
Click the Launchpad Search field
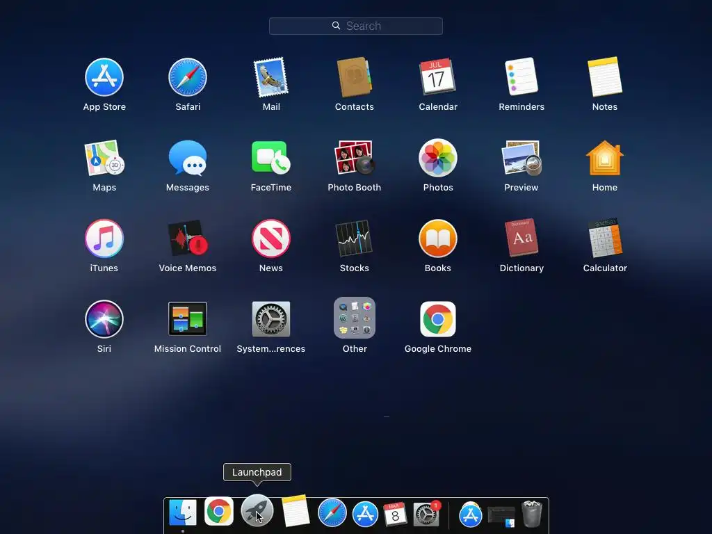[355, 26]
